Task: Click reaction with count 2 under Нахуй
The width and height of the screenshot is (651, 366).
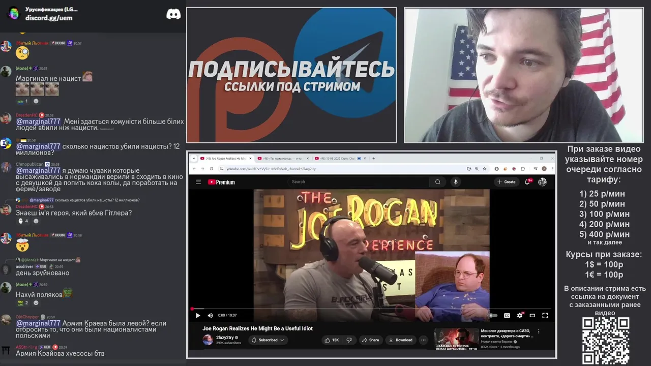Action: pos(24,303)
